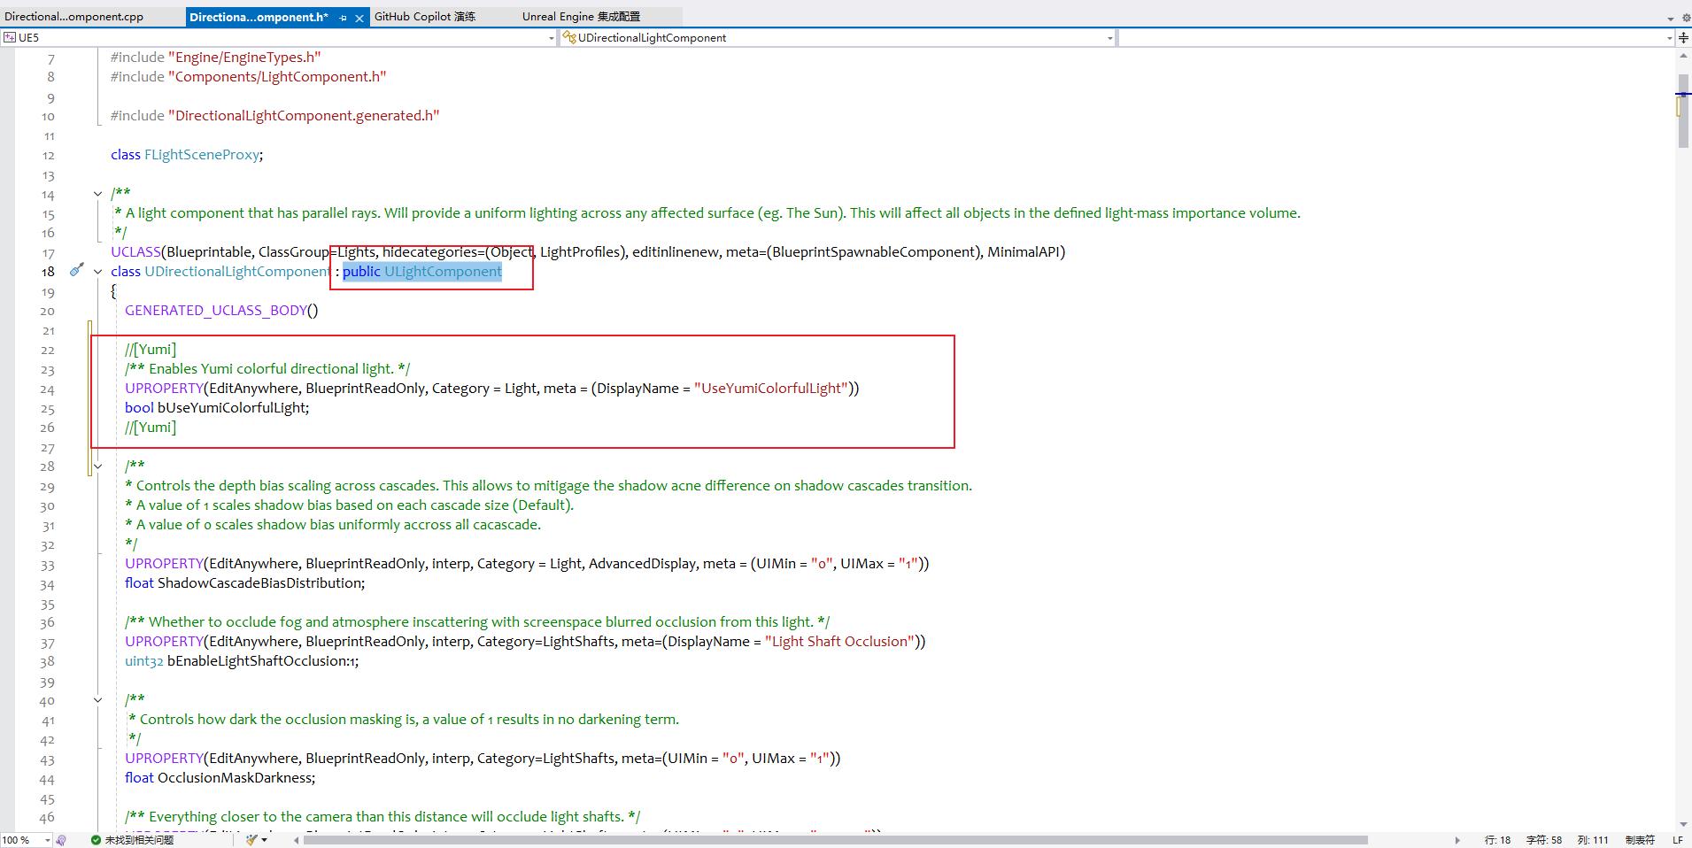Click the UCLASS macro on line 17
Screen dimensions: 1692x848
point(135,252)
